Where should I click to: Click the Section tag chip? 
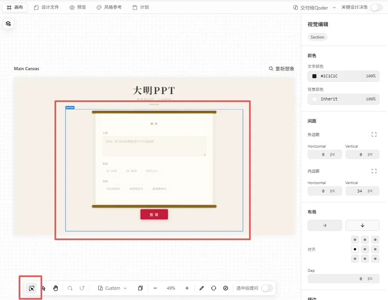pos(317,37)
